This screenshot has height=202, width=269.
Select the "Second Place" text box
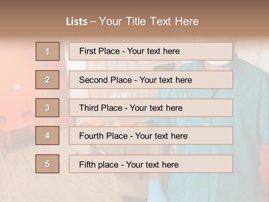[151, 80]
